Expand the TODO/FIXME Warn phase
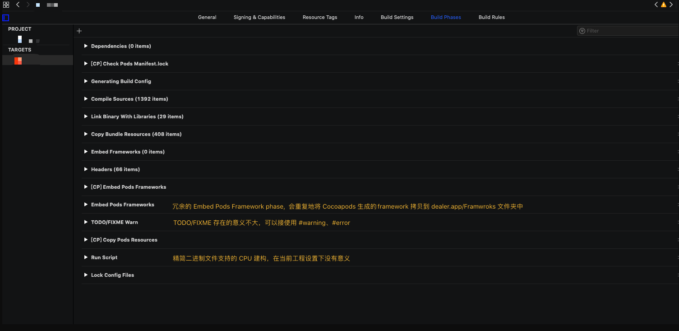Viewport: 679px width, 331px height. [x=86, y=222]
